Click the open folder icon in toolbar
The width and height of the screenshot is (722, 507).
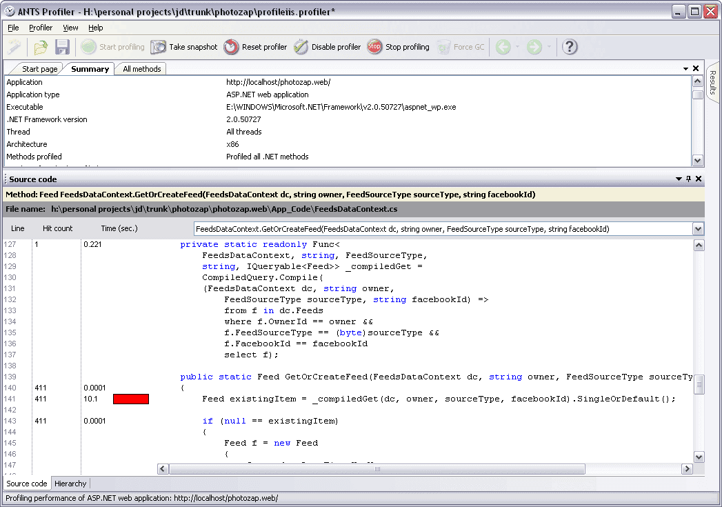click(x=41, y=47)
